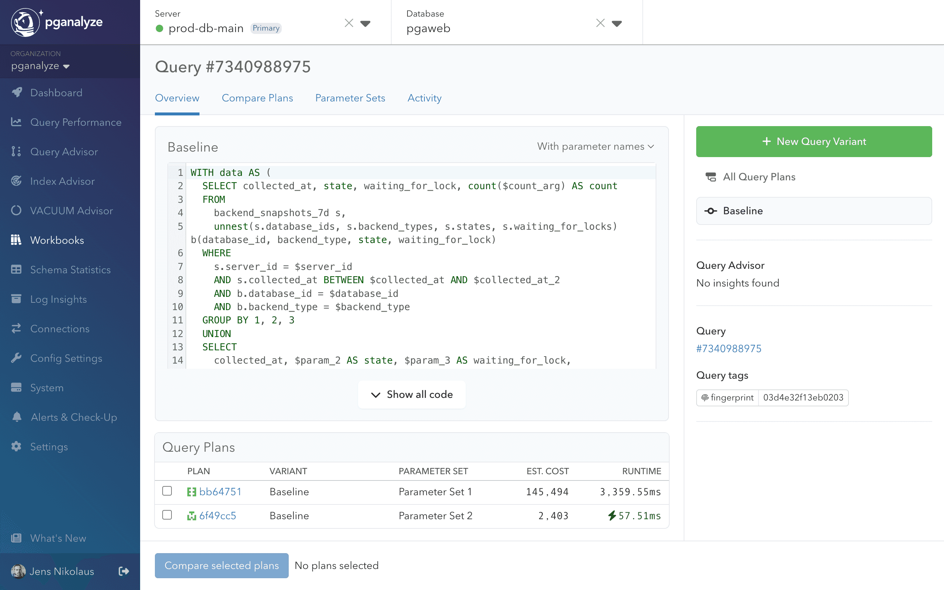Check the box for plan bb64751
This screenshot has width=944, height=590.
click(x=167, y=491)
